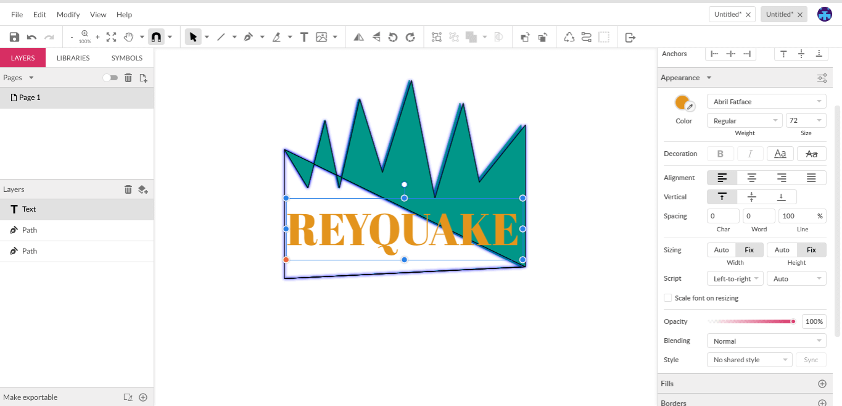The width and height of the screenshot is (842, 406).
Task: Click the Group selection icon
Action: coord(437,37)
